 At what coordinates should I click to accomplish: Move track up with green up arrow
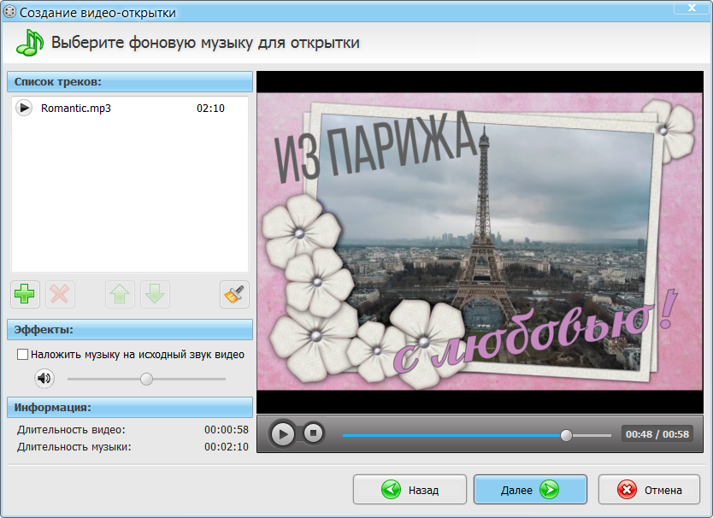coord(120,294)
